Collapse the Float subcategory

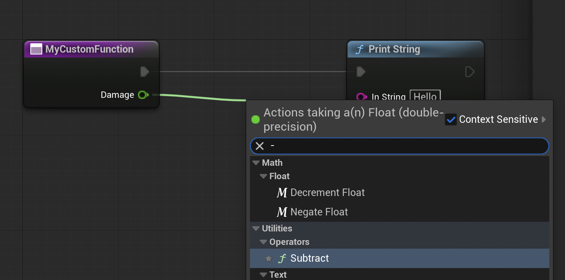[263, 176]
